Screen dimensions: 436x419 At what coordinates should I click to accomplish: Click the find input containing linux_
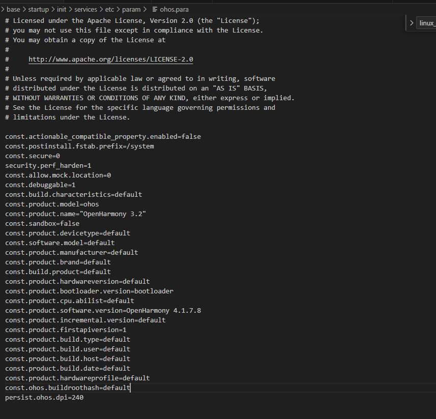[x=426, y=23]
